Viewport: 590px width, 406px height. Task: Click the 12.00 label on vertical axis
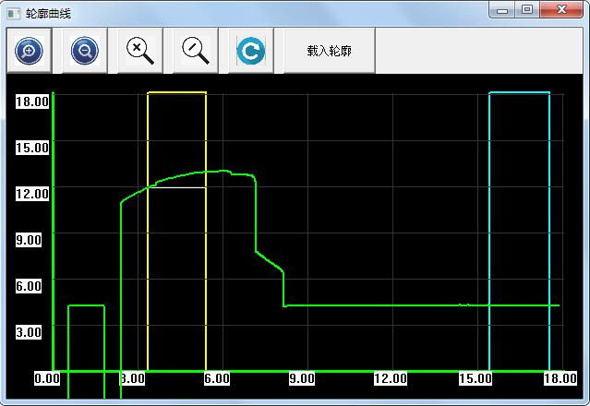point(31,194)
